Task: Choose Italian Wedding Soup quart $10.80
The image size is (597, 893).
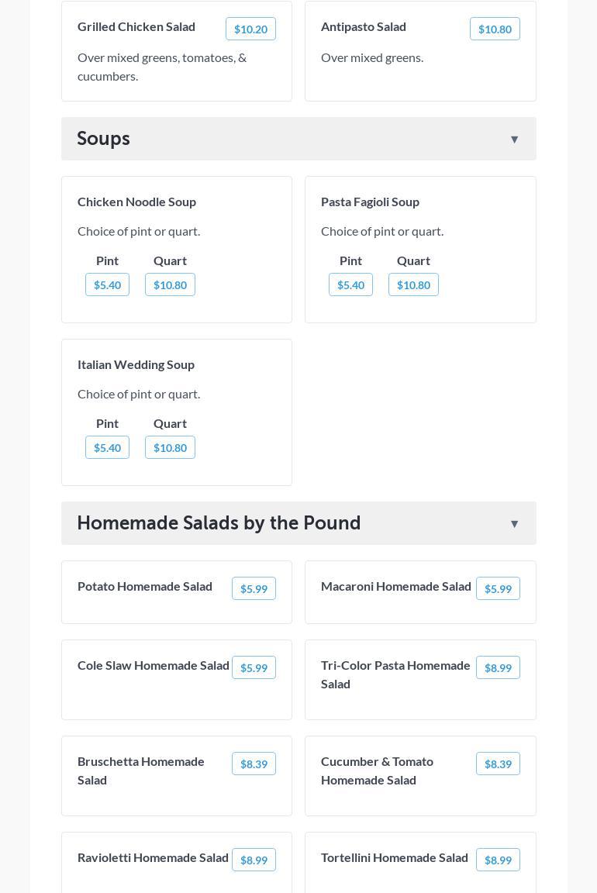Action: (170, 448)
